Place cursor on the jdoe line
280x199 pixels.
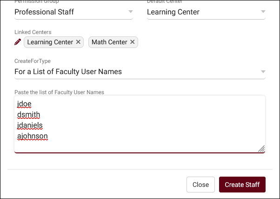pos(24,103)
